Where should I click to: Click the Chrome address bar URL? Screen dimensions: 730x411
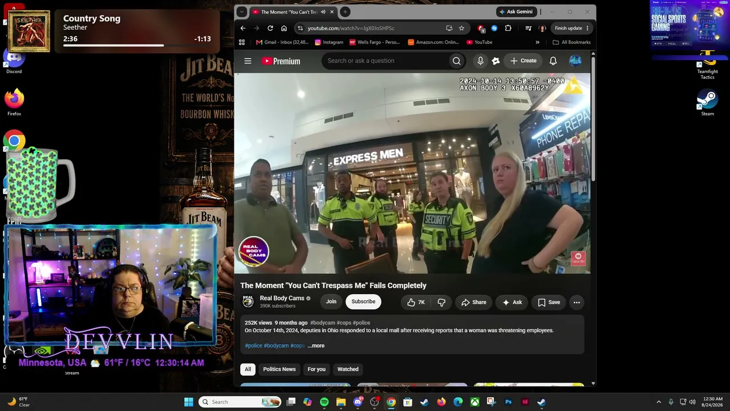(x=351, y=28)
